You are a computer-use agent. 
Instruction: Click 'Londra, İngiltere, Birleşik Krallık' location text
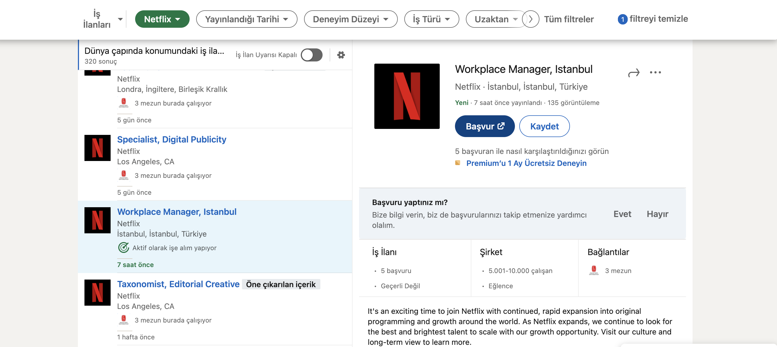click(172, 89)
